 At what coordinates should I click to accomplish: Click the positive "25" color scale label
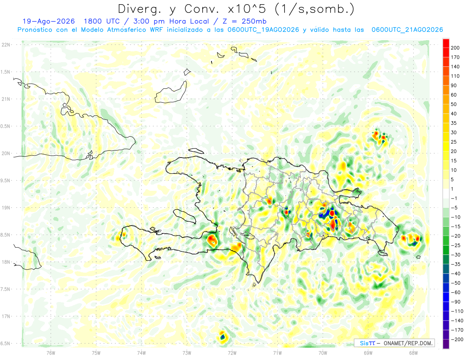tap(454, 142)
